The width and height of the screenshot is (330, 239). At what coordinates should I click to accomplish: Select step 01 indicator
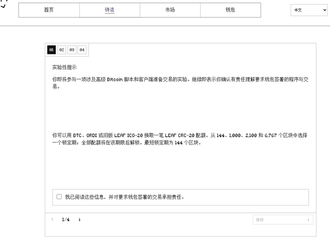pos(51,50)
